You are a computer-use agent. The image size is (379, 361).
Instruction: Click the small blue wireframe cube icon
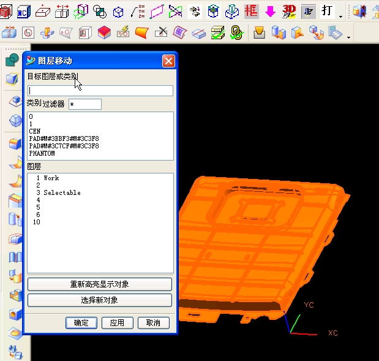pos(118,12)
